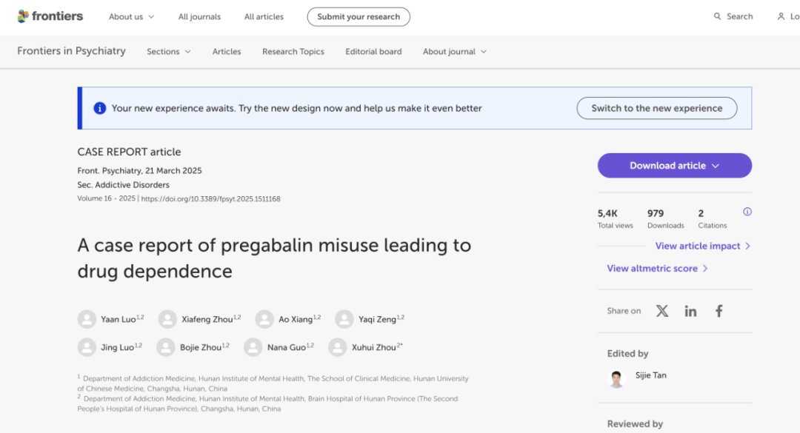Viewport: 800px width, 433px height.
Task: Click Sijie Tan's editor photo
Action: (616, 378)
